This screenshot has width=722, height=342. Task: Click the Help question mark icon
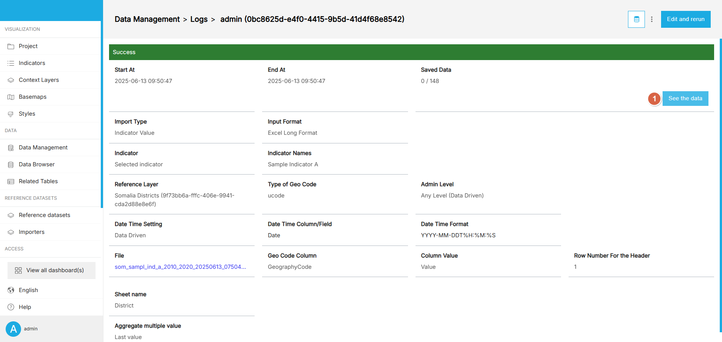tap(11, 307)
